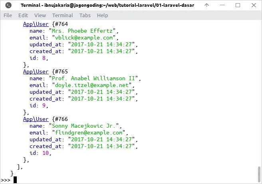Open the View menu
The height and width of the screenshot is (184, 262).
40,15
